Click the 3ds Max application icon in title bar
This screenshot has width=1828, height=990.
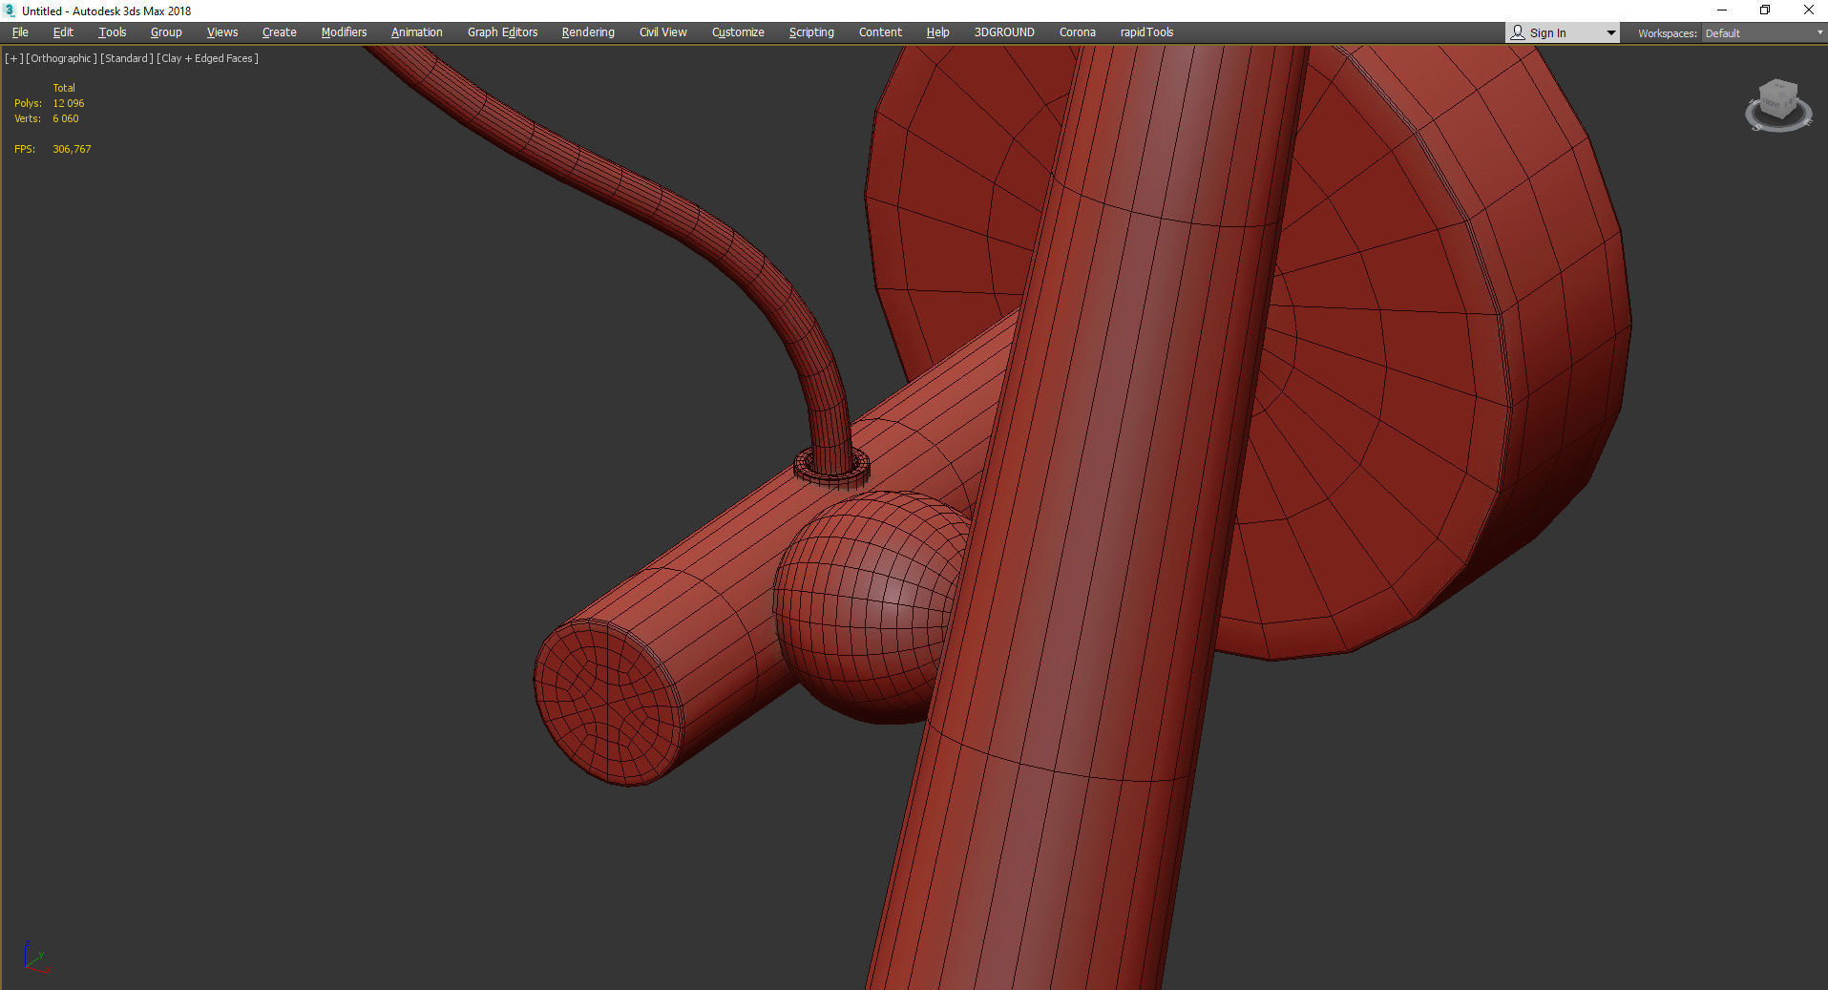11,11
